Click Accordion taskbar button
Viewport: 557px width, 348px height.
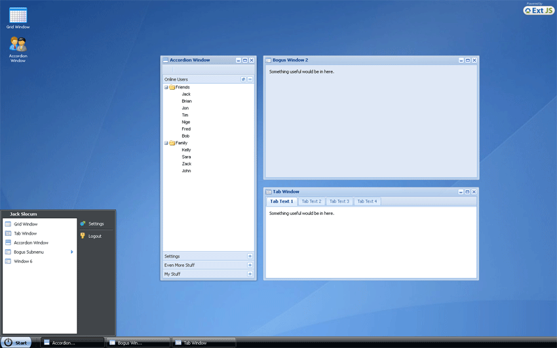[72, 343]
